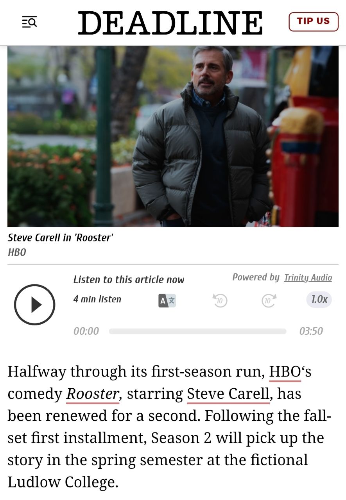Follow the HBO link in article

285,372
